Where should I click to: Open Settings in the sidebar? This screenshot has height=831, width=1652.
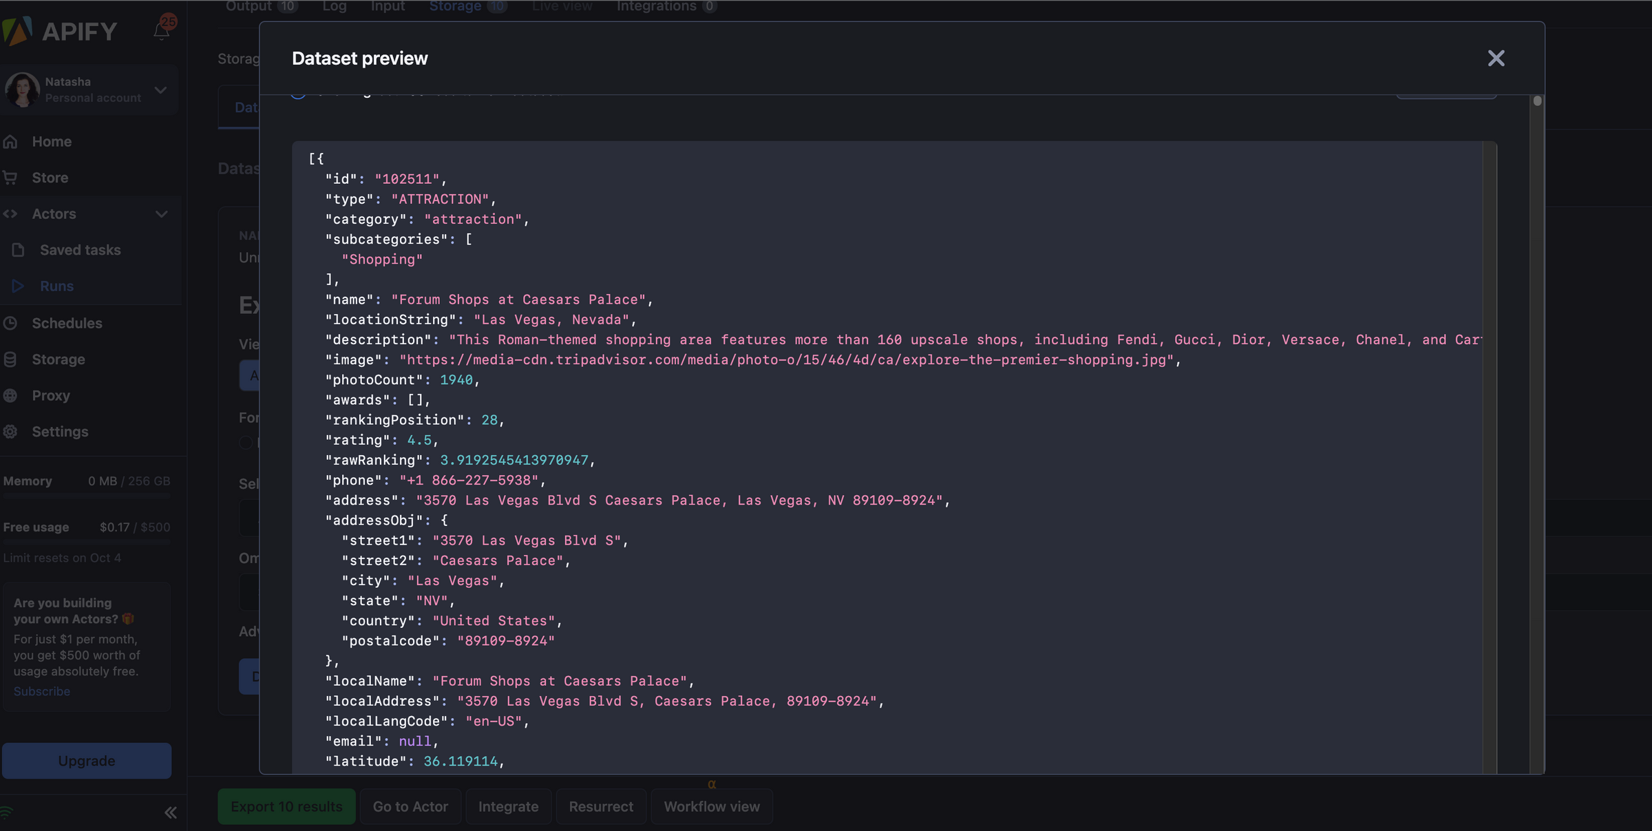pyautogui.click(x=60, y=432)
